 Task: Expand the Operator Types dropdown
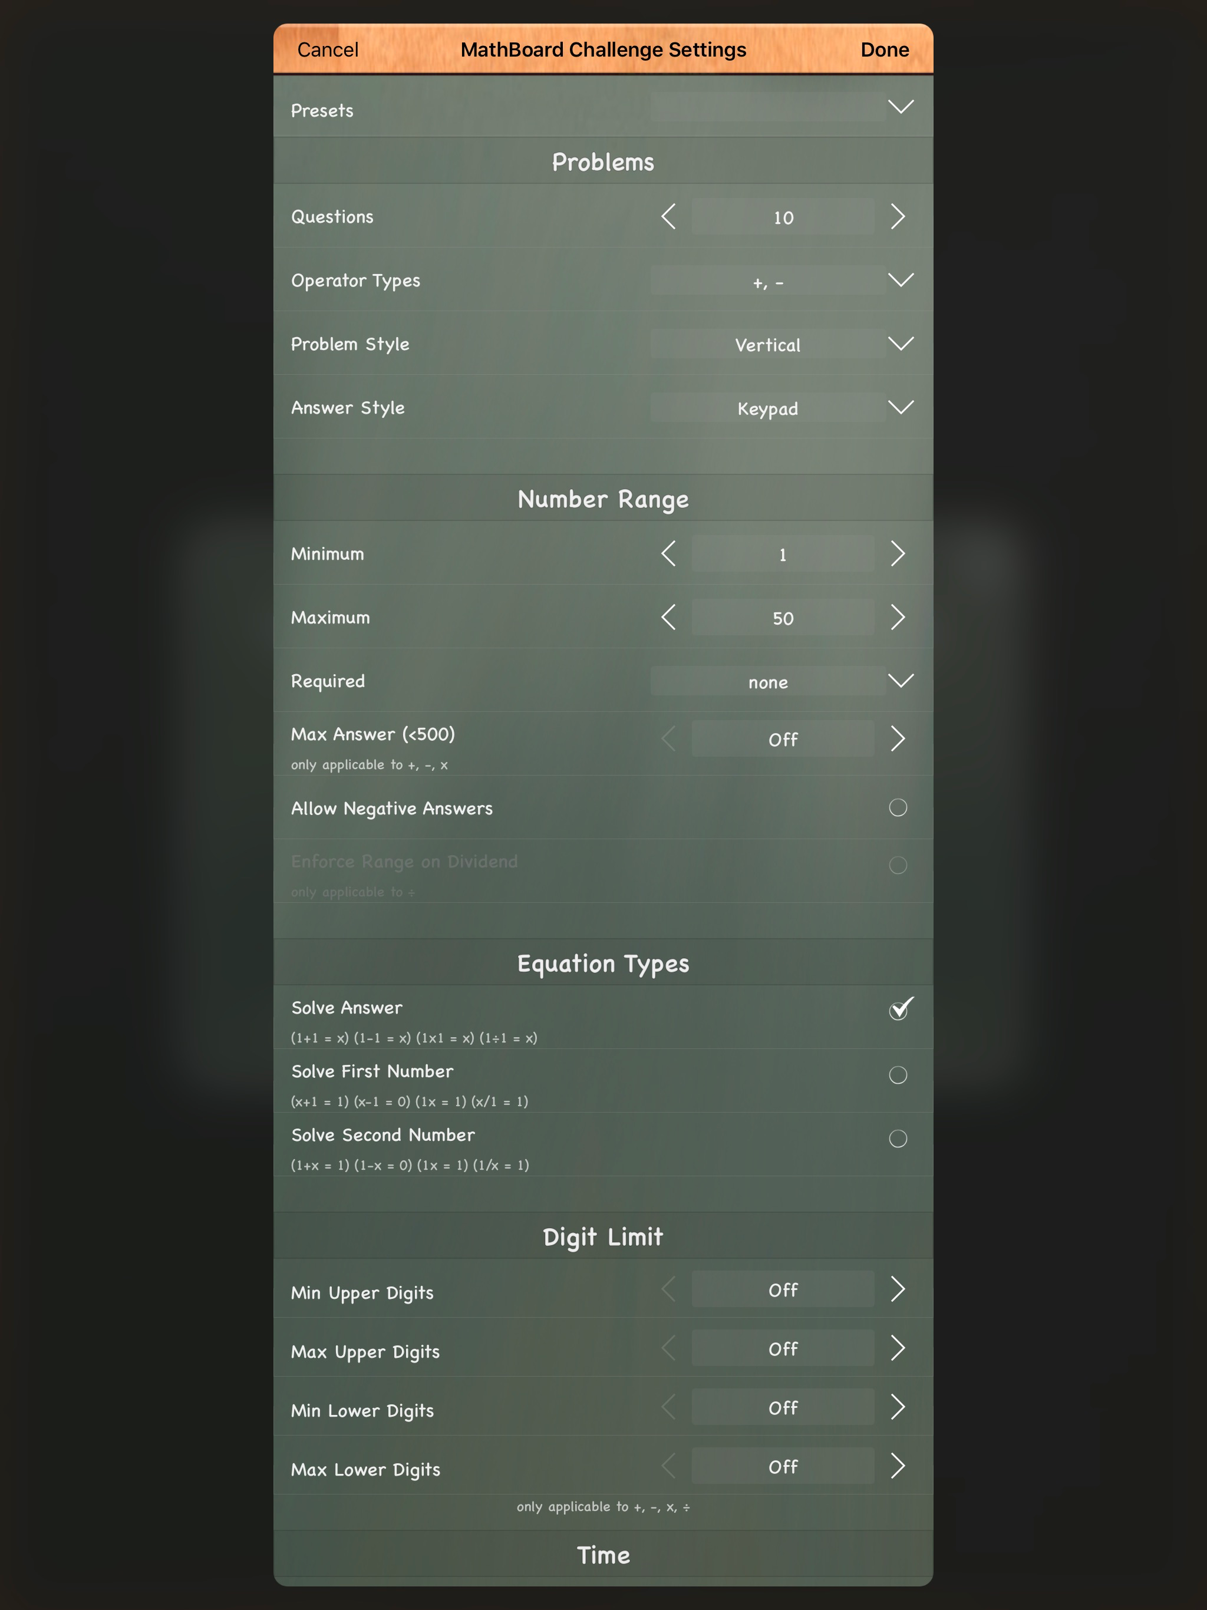click(x=901, y=281)
